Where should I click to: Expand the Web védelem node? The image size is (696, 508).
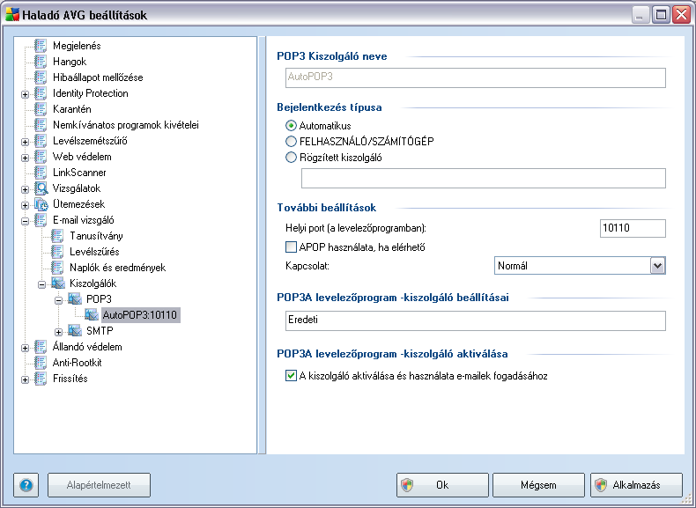(x=25, y=158)
